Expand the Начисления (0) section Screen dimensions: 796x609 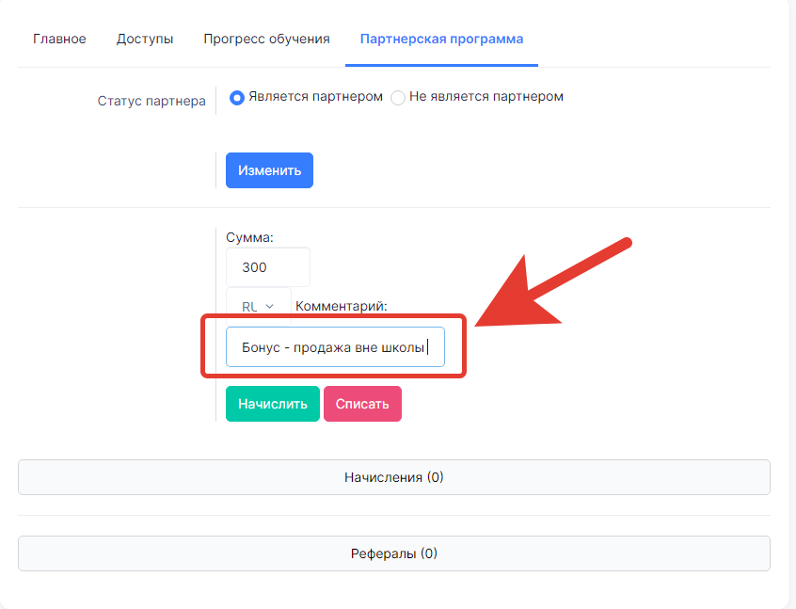click(394, 477)
